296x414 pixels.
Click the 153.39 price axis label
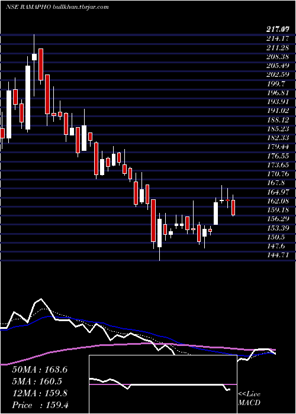pyautogui.click(x=278, y=228)
